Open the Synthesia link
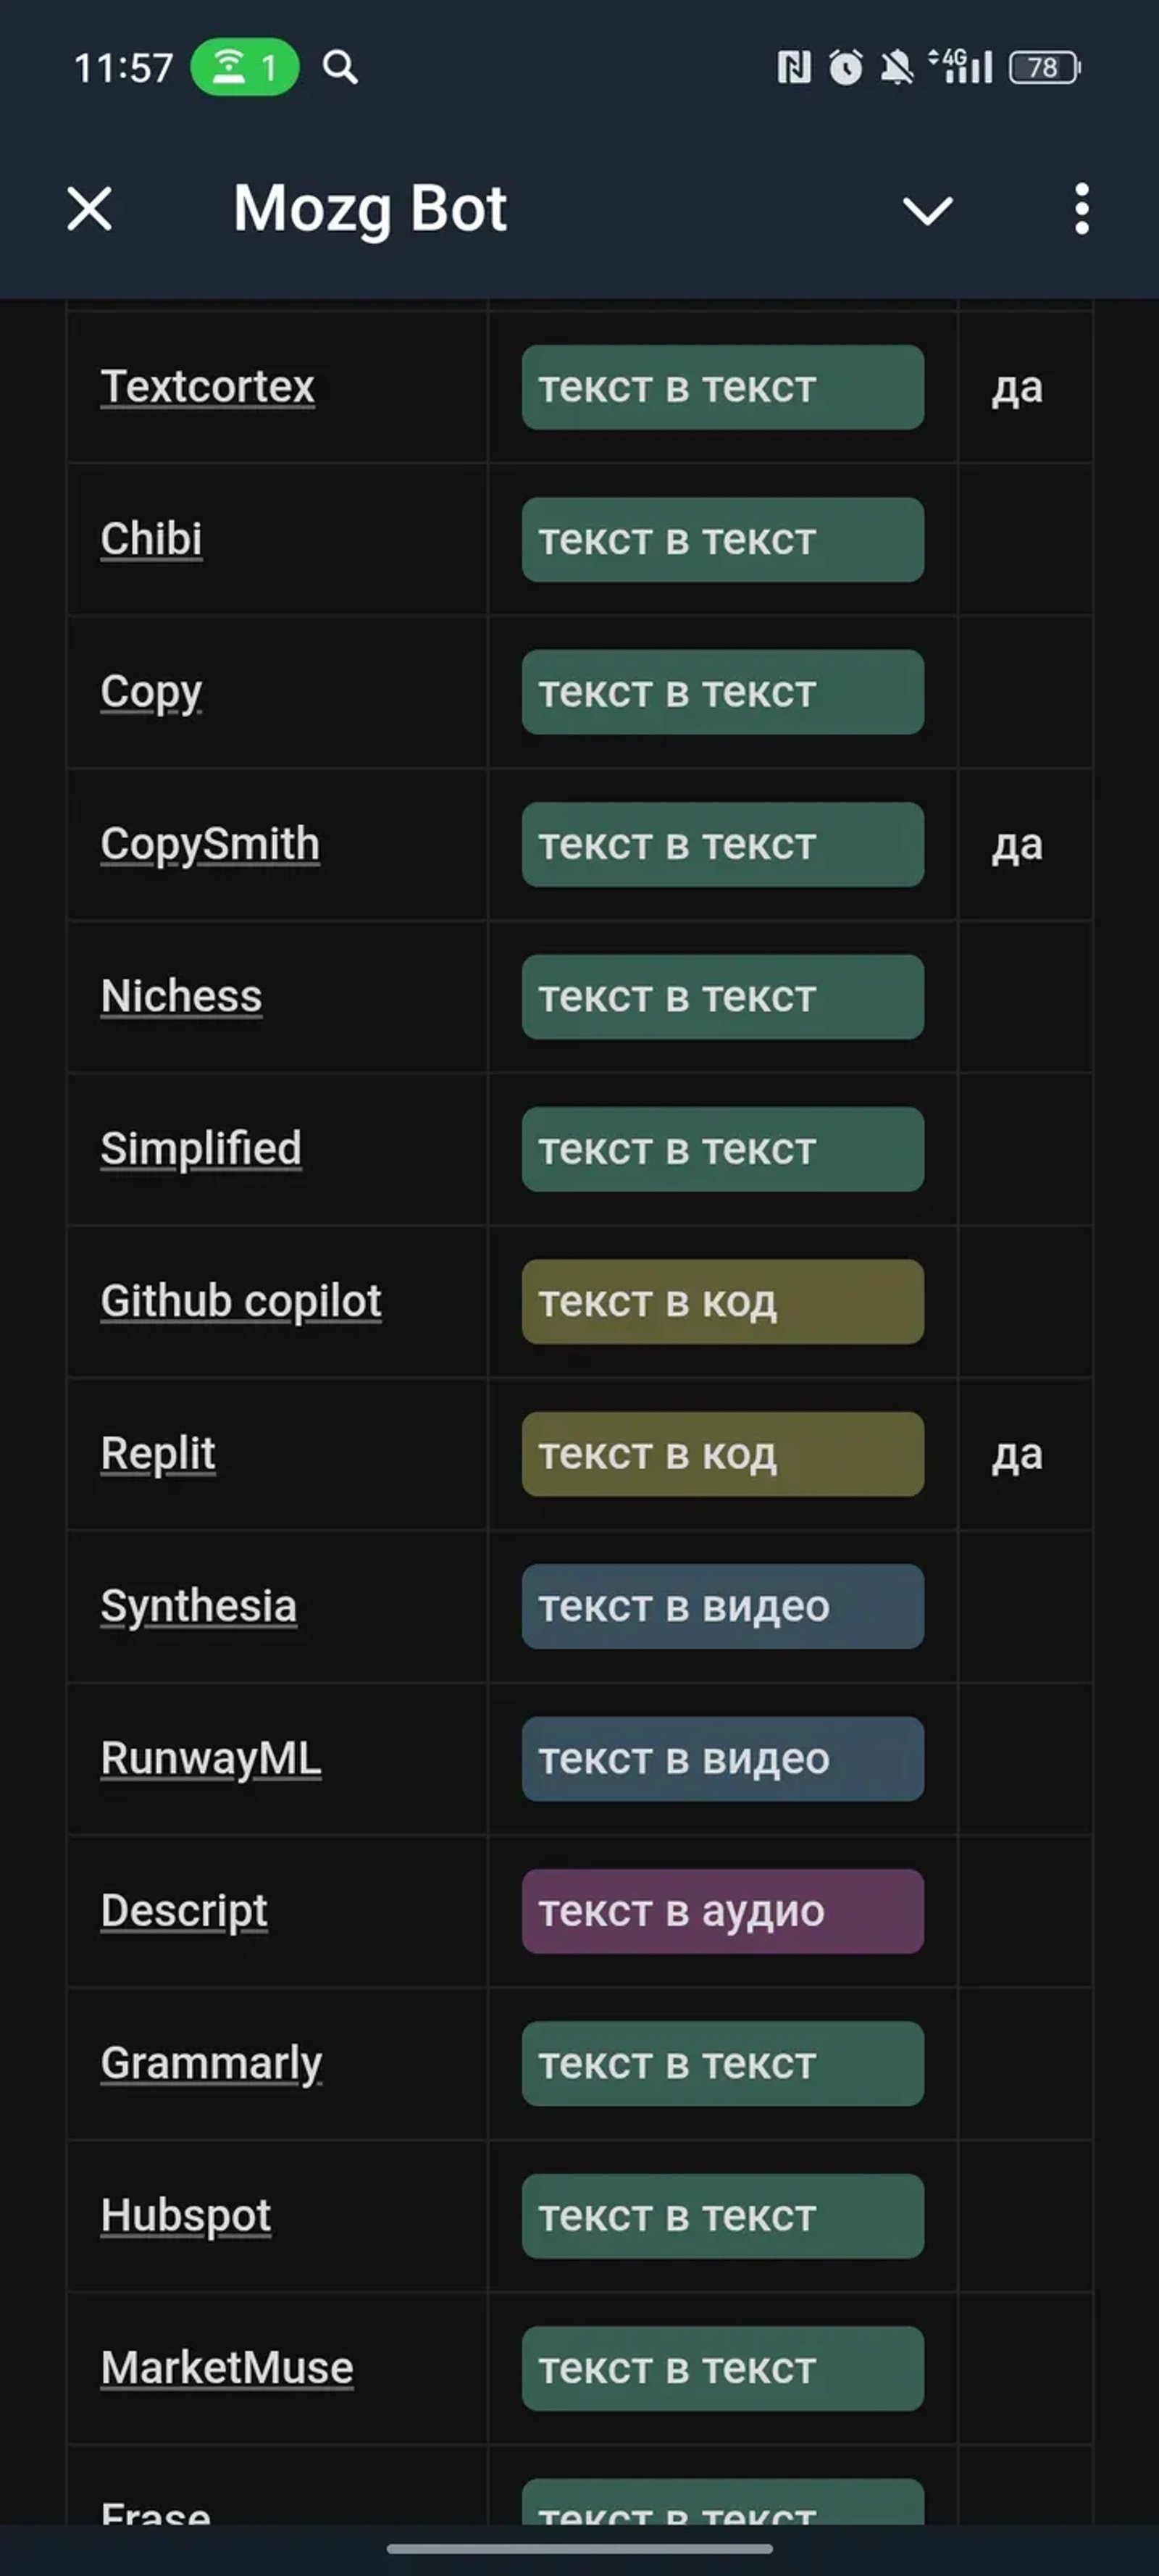The height and width of the screenshot is (2576, 1159). (x=198, y=1607)
